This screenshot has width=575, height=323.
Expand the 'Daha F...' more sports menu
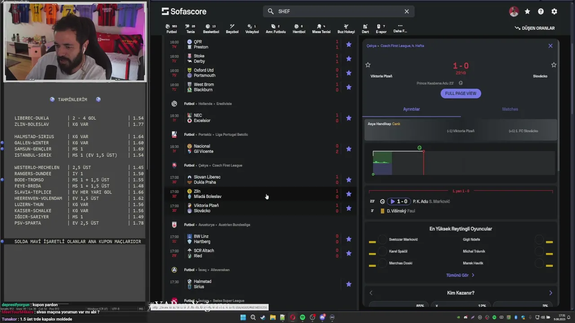[400, 29]
